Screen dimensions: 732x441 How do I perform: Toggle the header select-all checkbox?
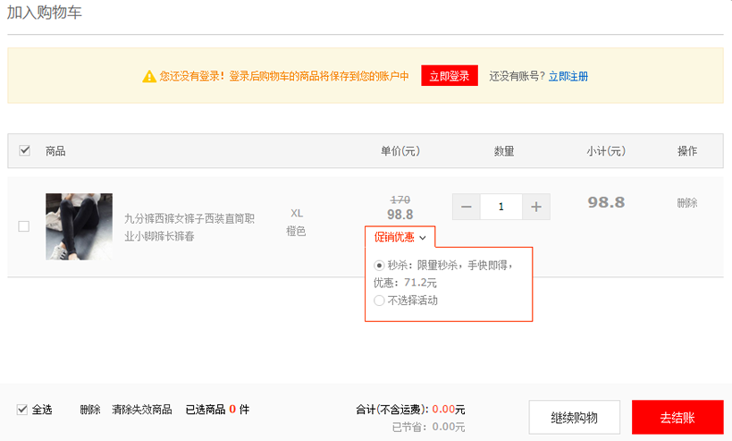click(24, 150)
